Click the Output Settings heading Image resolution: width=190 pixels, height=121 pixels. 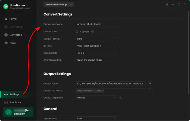(x=57, y=74)
